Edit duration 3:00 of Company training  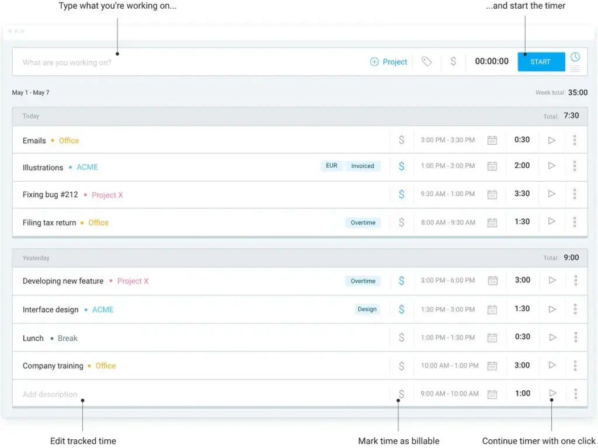point(522,365)
